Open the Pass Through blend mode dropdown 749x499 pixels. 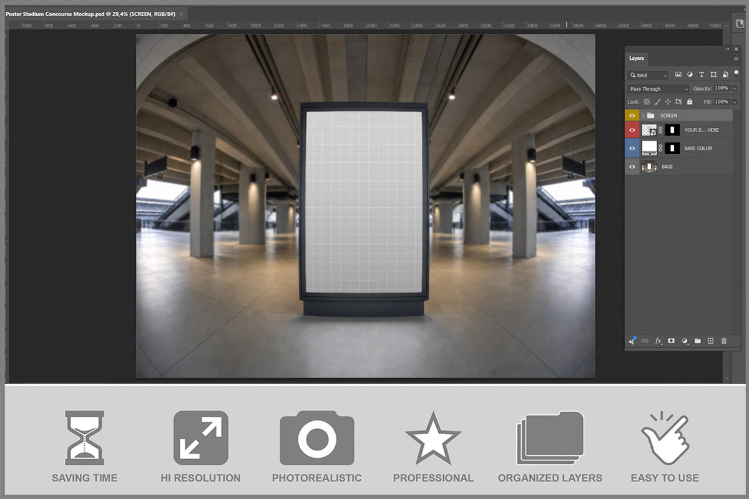point(658,89)
